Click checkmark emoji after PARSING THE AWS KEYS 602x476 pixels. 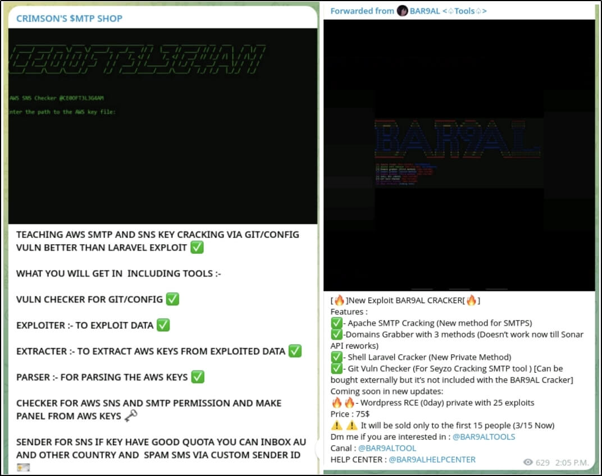coord(198,377)
